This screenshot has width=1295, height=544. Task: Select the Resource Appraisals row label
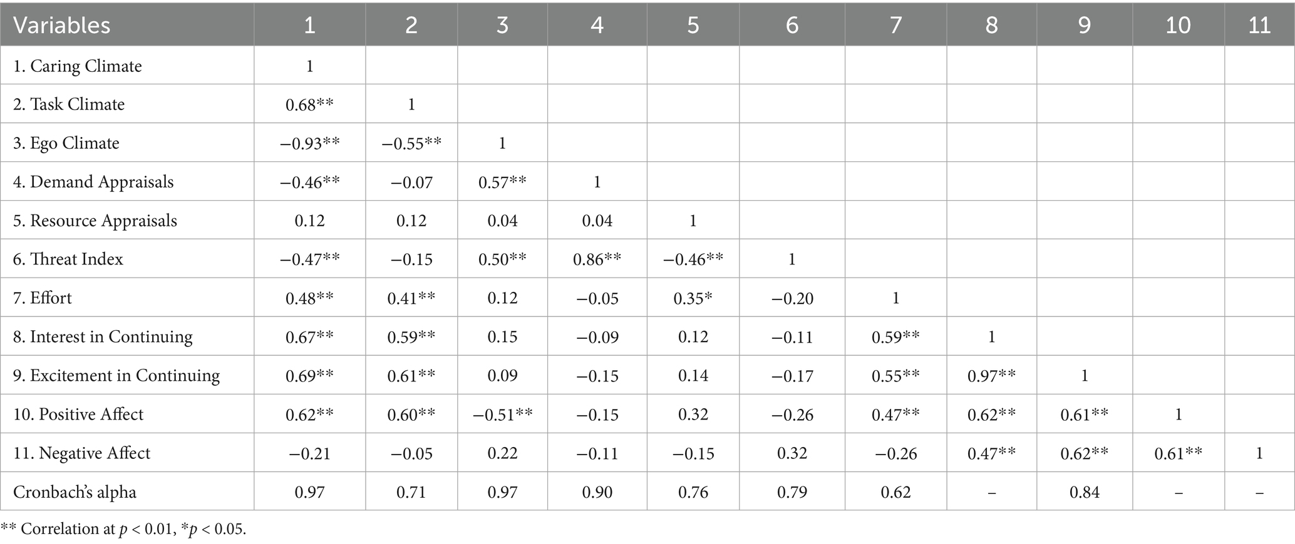tap(95, 221)
